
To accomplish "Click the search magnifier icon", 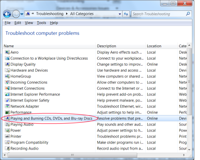I will [x=188, y=14].
